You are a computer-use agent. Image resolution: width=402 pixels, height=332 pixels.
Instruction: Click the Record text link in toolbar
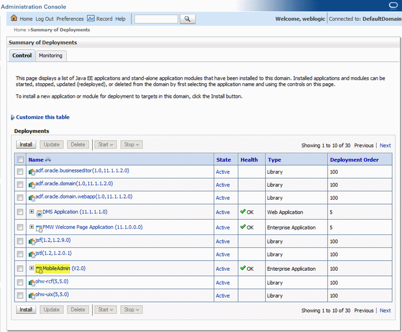(104, 19)
